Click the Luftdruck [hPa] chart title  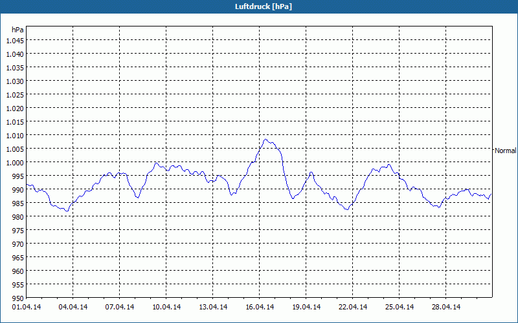click(264, 6)
